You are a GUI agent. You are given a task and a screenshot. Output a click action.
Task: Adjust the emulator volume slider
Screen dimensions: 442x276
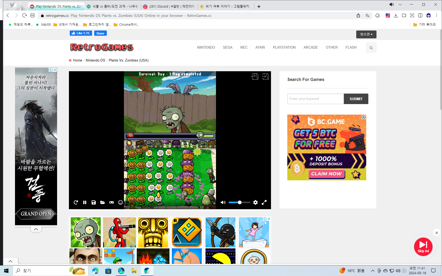coord(239,202)
